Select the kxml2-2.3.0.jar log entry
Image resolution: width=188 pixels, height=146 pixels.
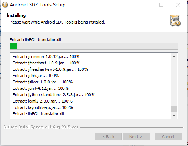[x=42, y=101]
